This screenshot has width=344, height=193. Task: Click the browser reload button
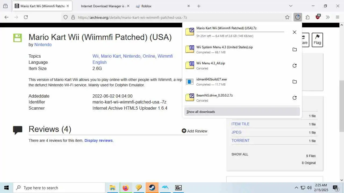pos(26,17)
